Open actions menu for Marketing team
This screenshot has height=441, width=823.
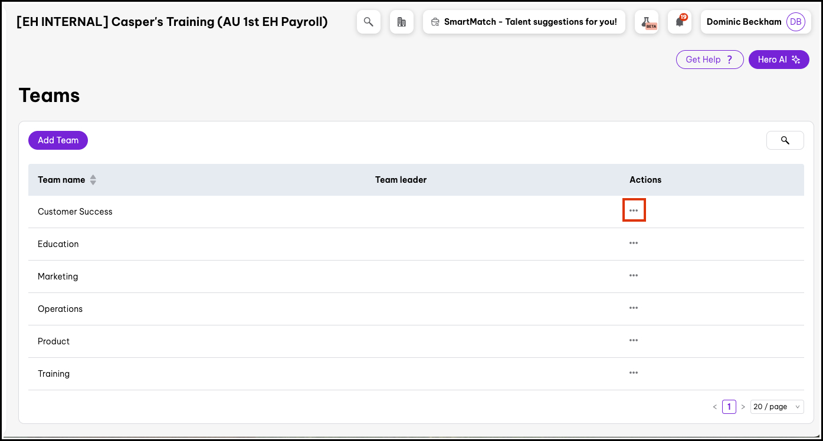tap(634, 275)
